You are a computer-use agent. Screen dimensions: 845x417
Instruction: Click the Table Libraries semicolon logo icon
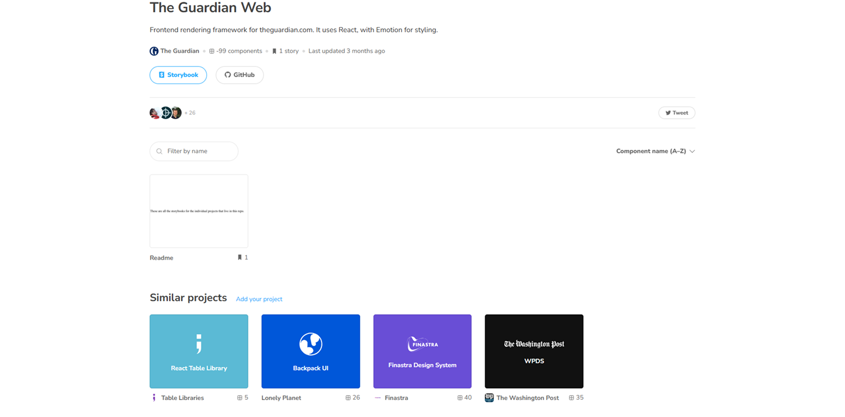click(154, 398)
